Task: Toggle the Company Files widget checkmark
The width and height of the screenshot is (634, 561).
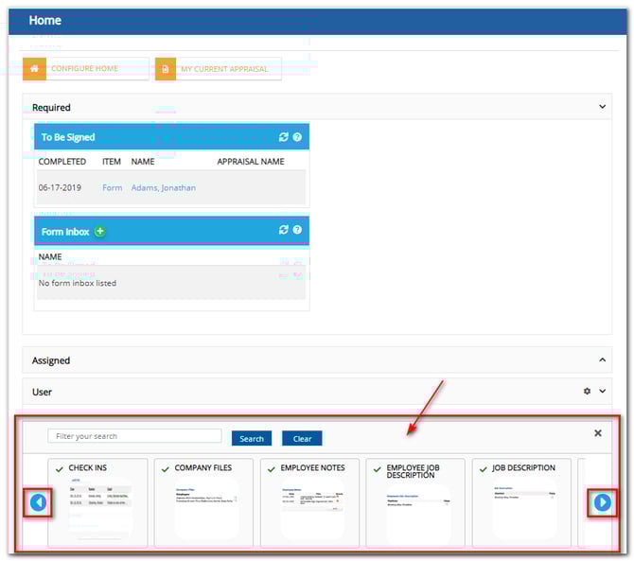Action: pyautogui.click(x=166, y=468)
